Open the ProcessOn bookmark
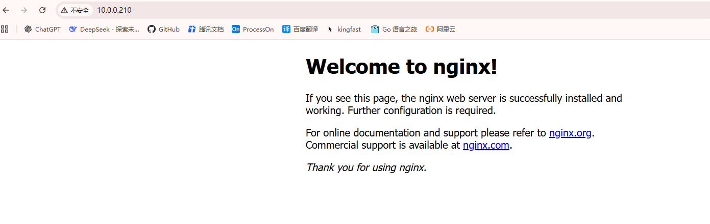The width and height of the screenshot is (710, 224). [253, 30]
